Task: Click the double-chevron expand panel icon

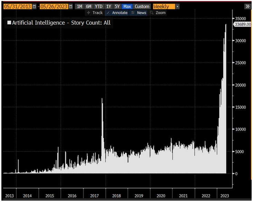Action: pyautogui.click(x=247, y=7)
